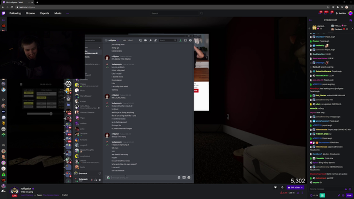The image size is (354, 199).
Task: Click the Twitch search magnifier icon
Action: [201, 13]
